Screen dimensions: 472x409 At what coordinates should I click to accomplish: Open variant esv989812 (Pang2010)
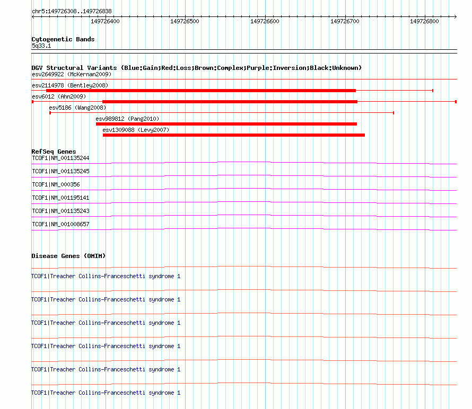coord(127,119)
